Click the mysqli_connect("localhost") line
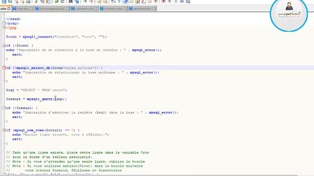This screenshot has height=176, width=314. (x=56, y=37)
